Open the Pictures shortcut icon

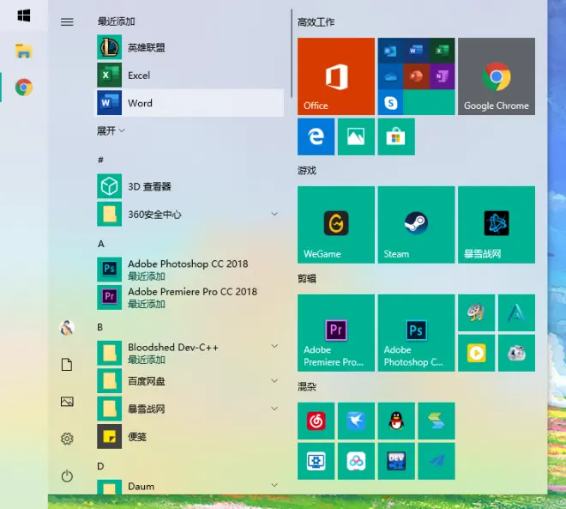[67, 402]
